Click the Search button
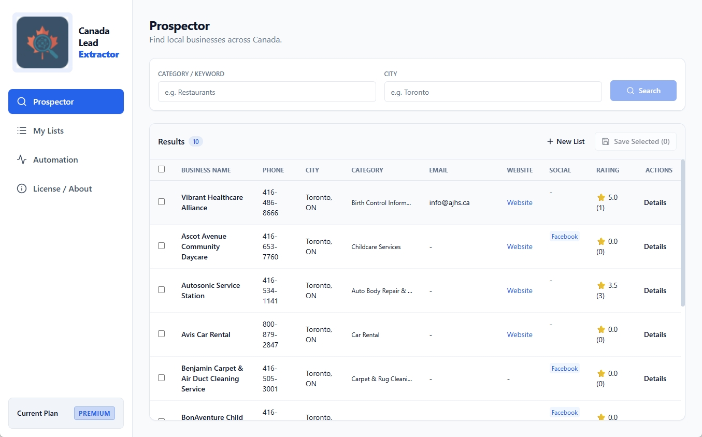This screenshot has width=702, height=437. pyautogui.click(x=643, y=91)
